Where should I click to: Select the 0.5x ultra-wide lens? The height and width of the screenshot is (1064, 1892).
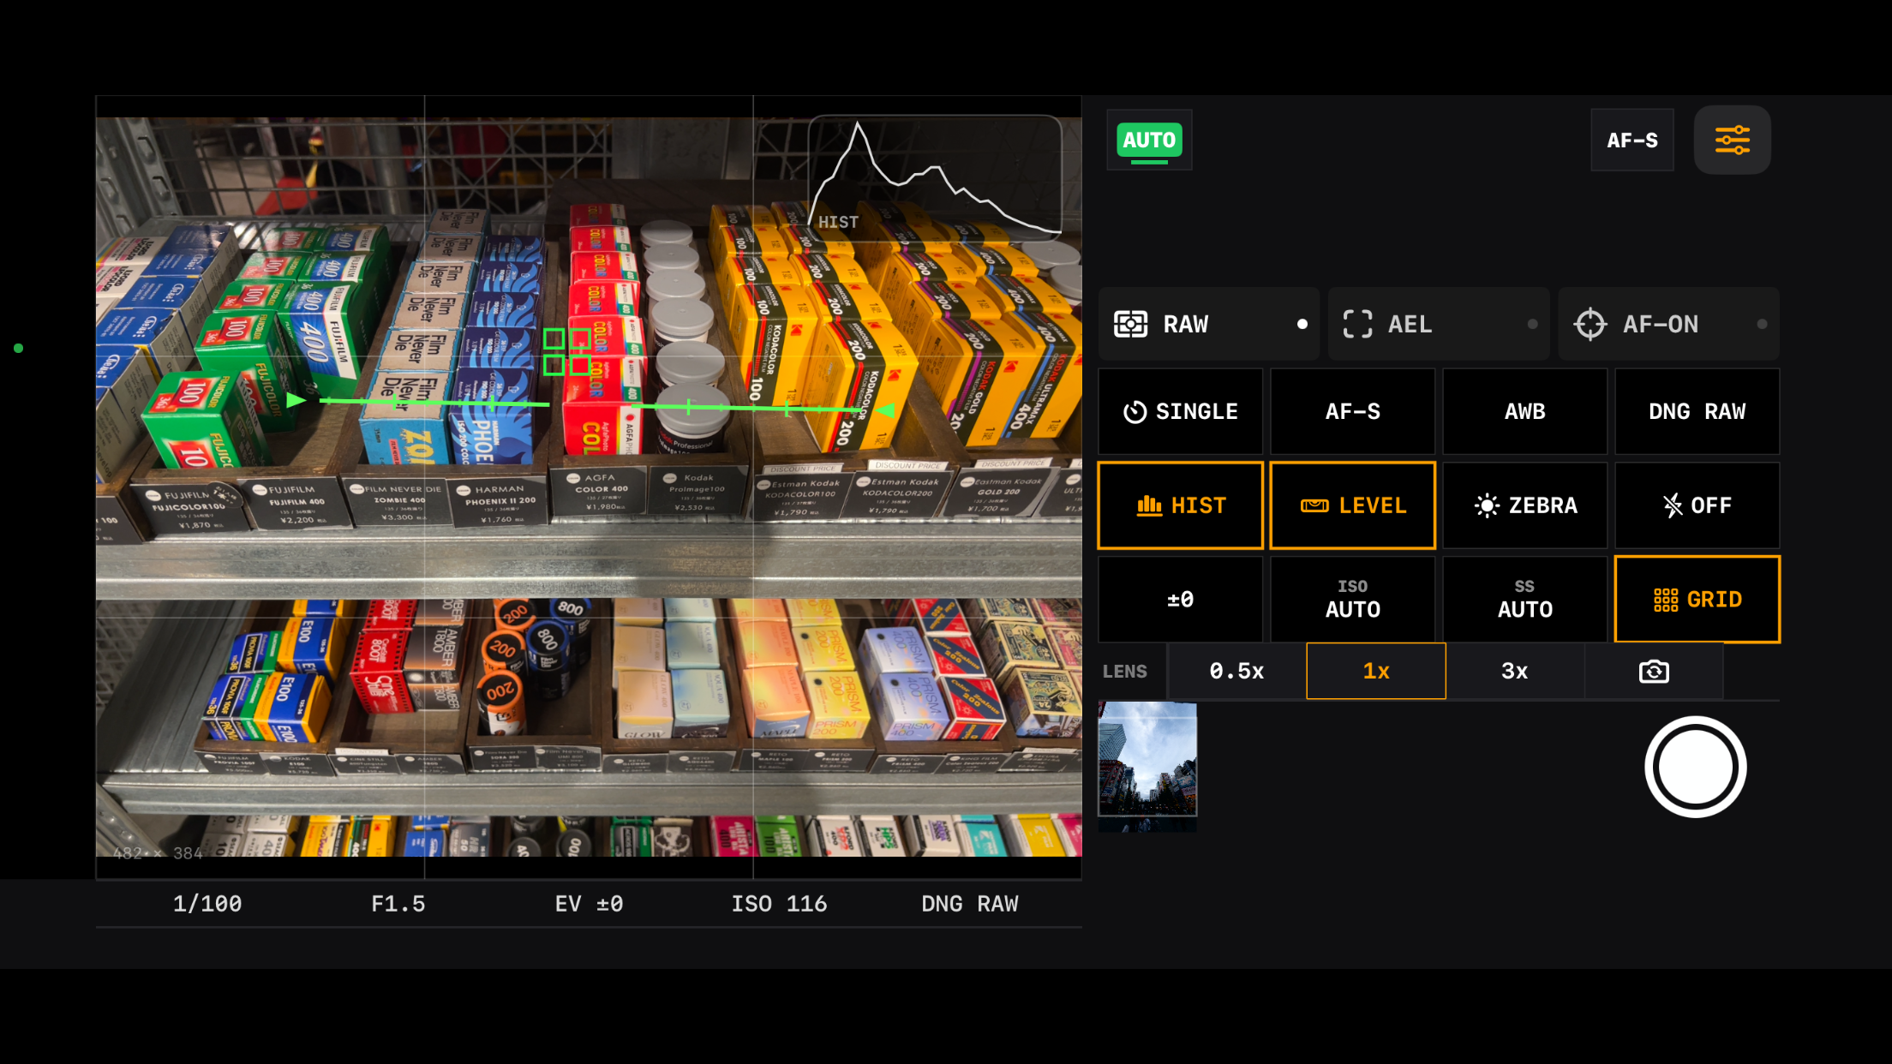pos(1236,671)
